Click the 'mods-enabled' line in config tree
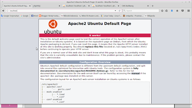This screenshot has width=192, height=108. [x=54, y=92]
